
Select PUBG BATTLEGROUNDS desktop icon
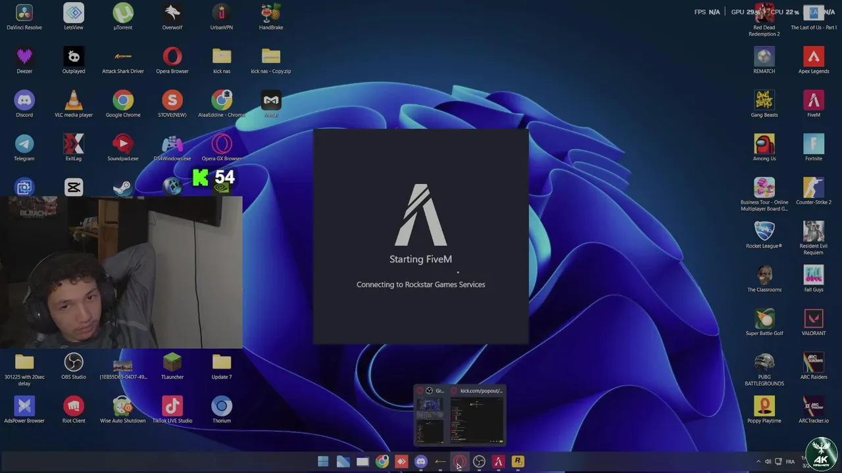(x=764, y=370)
